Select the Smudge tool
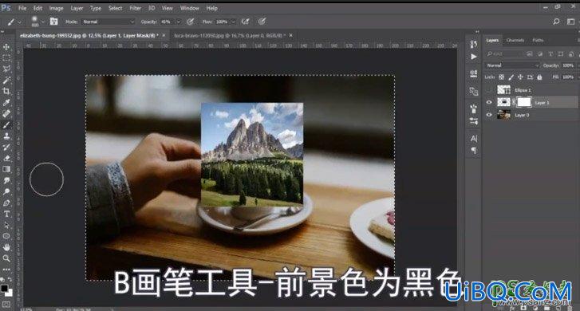Viewport: 580px width, 311px height. click(6, 180)
